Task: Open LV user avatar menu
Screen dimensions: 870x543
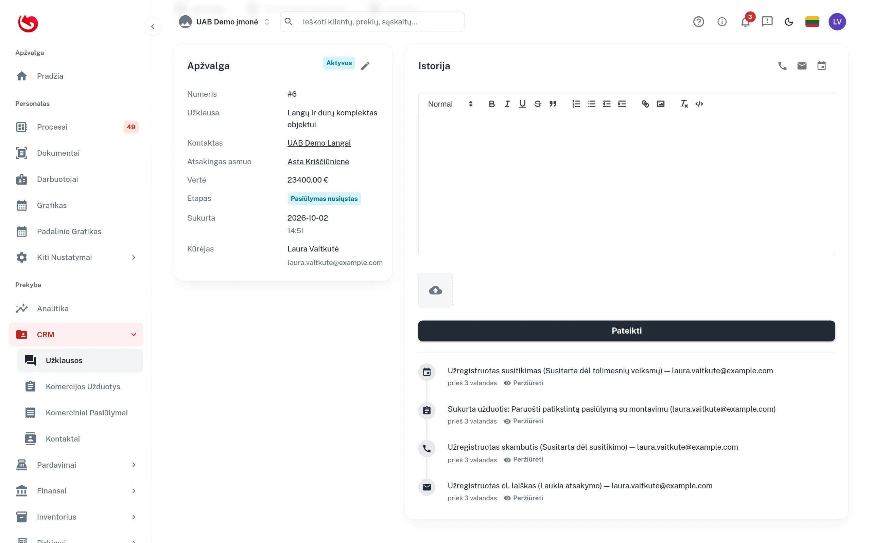Action: tap(837, 22)
